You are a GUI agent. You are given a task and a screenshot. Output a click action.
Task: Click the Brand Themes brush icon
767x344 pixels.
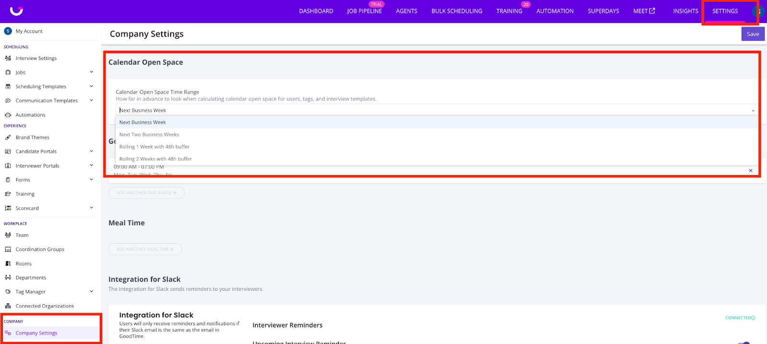(x=8, y=138)
